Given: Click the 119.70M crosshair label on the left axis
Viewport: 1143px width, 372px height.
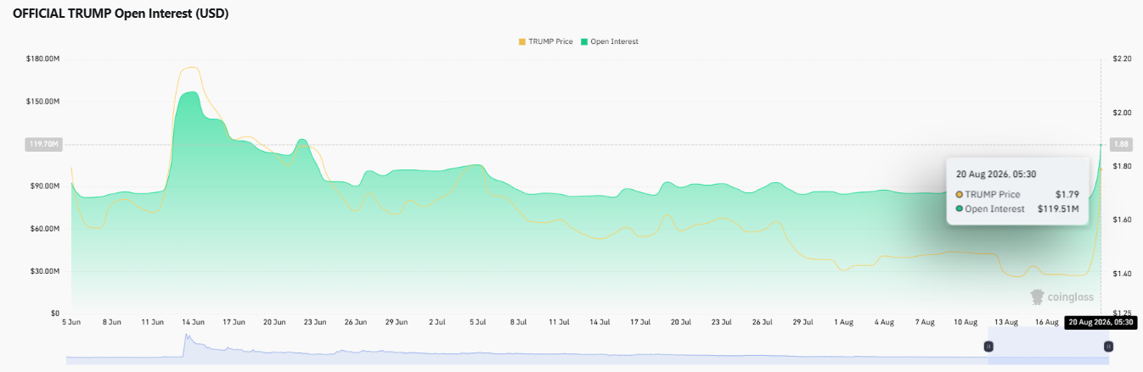Looking at the screenshot, I should [x=42, y=145].
